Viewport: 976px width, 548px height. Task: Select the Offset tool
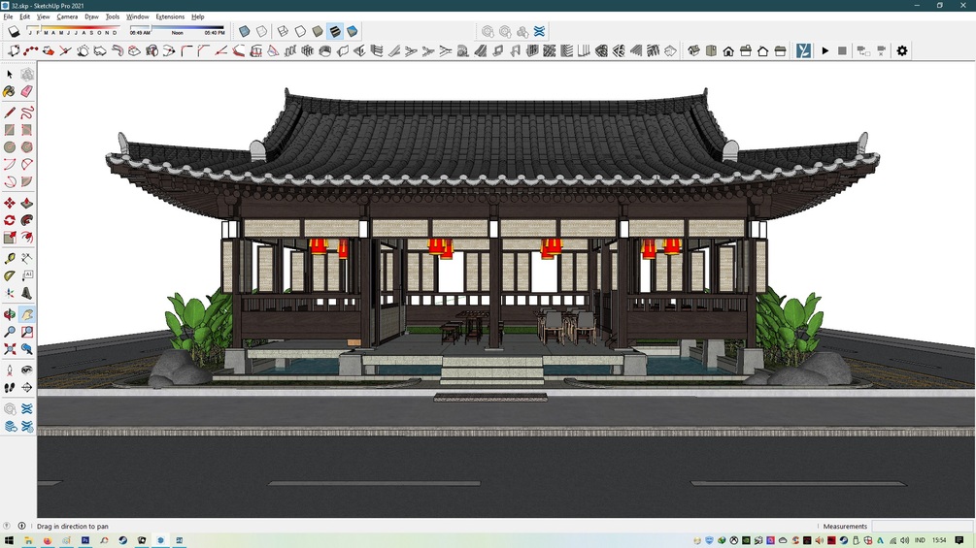tap(27, 238)
